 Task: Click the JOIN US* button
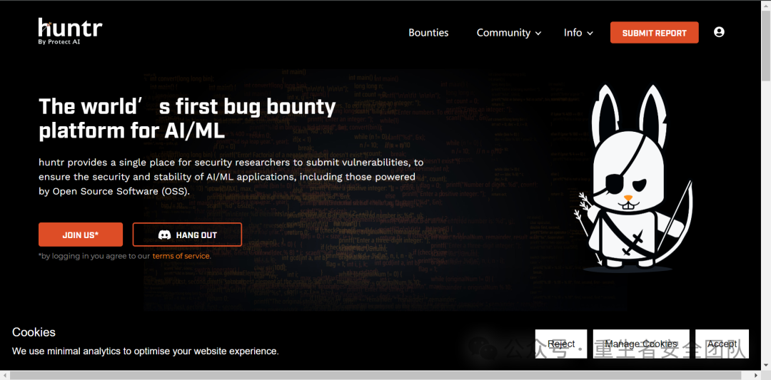click(81, 235)
